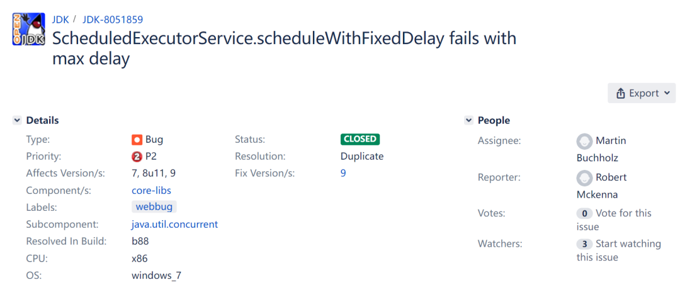Open the JDK project breadcrumb link
Screen dimensions: 680x285
(60, 20)
